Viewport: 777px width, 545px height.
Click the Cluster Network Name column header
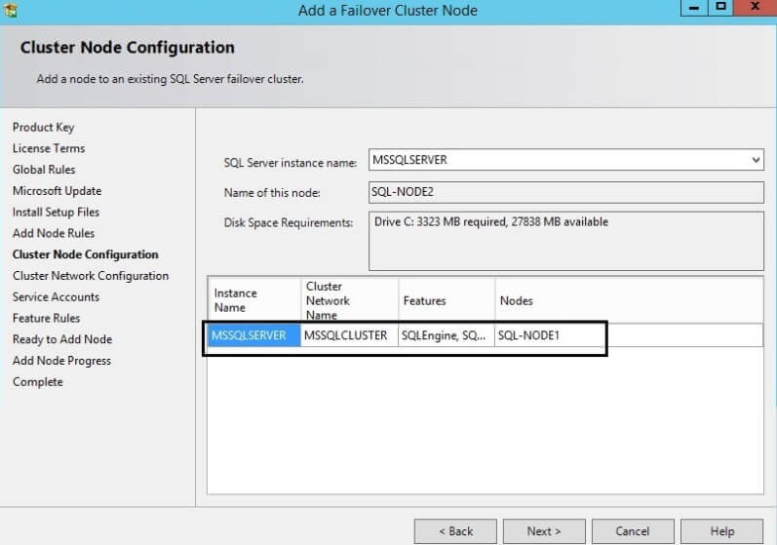tap(349, 300)
